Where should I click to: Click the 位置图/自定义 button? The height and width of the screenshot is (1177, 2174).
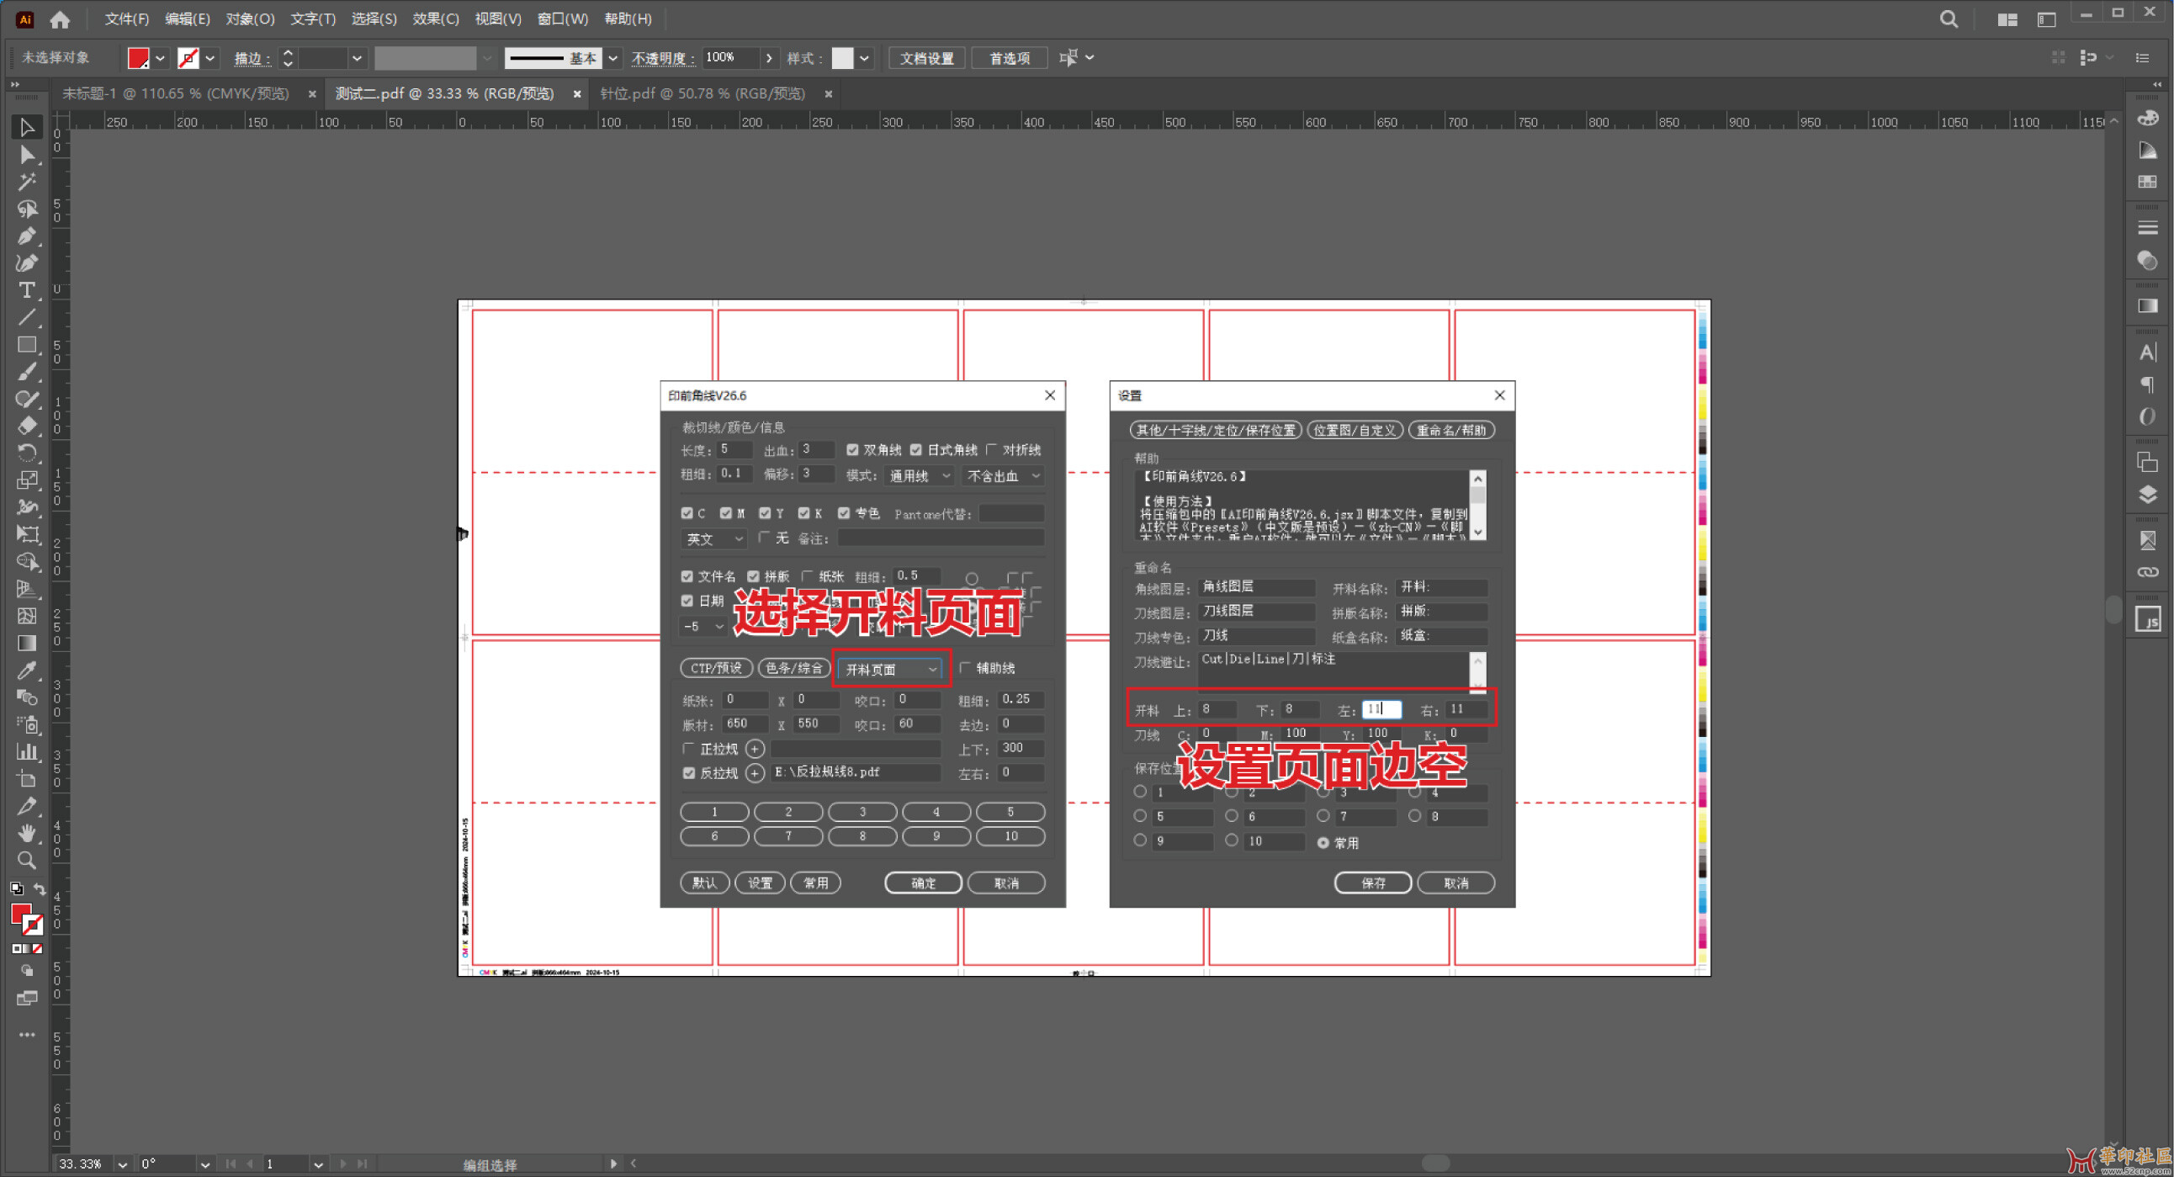pos(1355,430)
